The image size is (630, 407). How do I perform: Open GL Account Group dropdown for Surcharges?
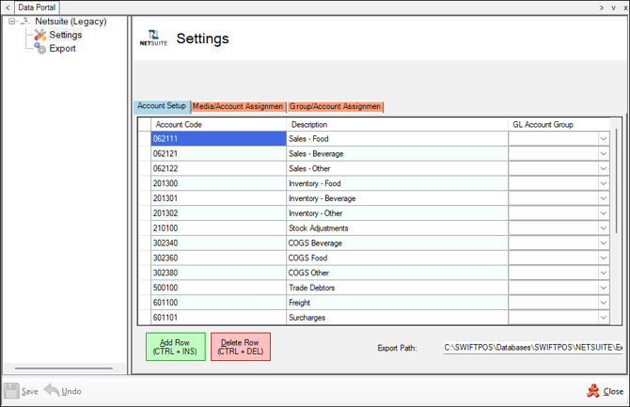[x=603, y=318]
